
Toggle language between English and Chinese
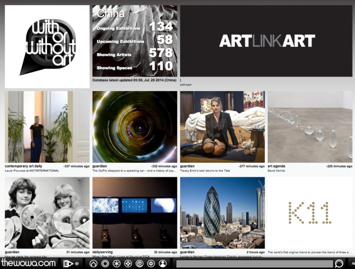[71, 264]
